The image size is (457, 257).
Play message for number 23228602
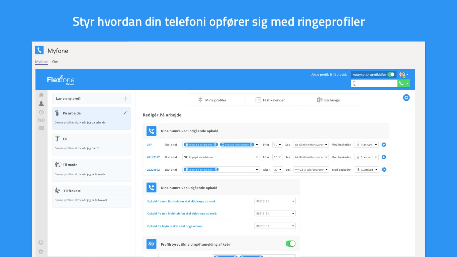point(384,169)
